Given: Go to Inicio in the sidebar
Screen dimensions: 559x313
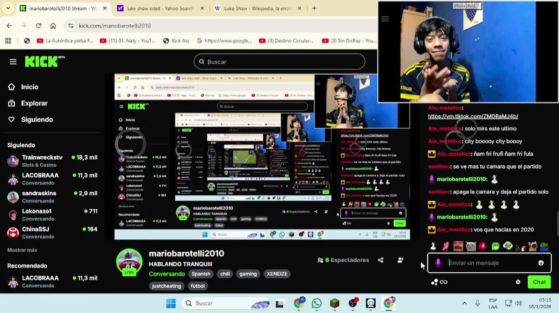Looking at the screenshot, I should [x=23, y=87].
